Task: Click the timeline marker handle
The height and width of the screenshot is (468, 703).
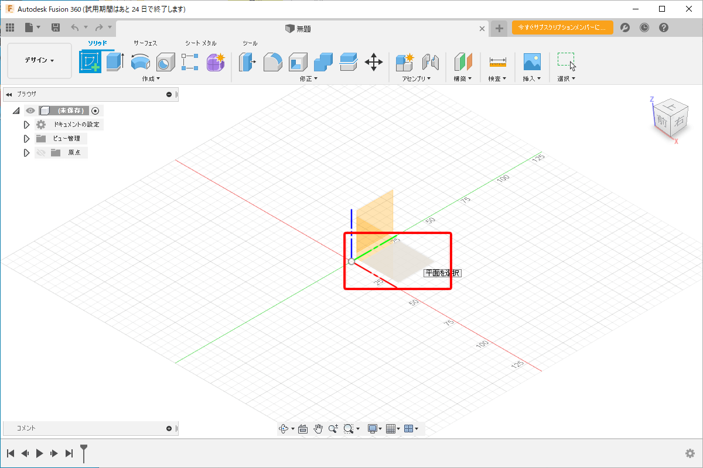Action: 84,453
